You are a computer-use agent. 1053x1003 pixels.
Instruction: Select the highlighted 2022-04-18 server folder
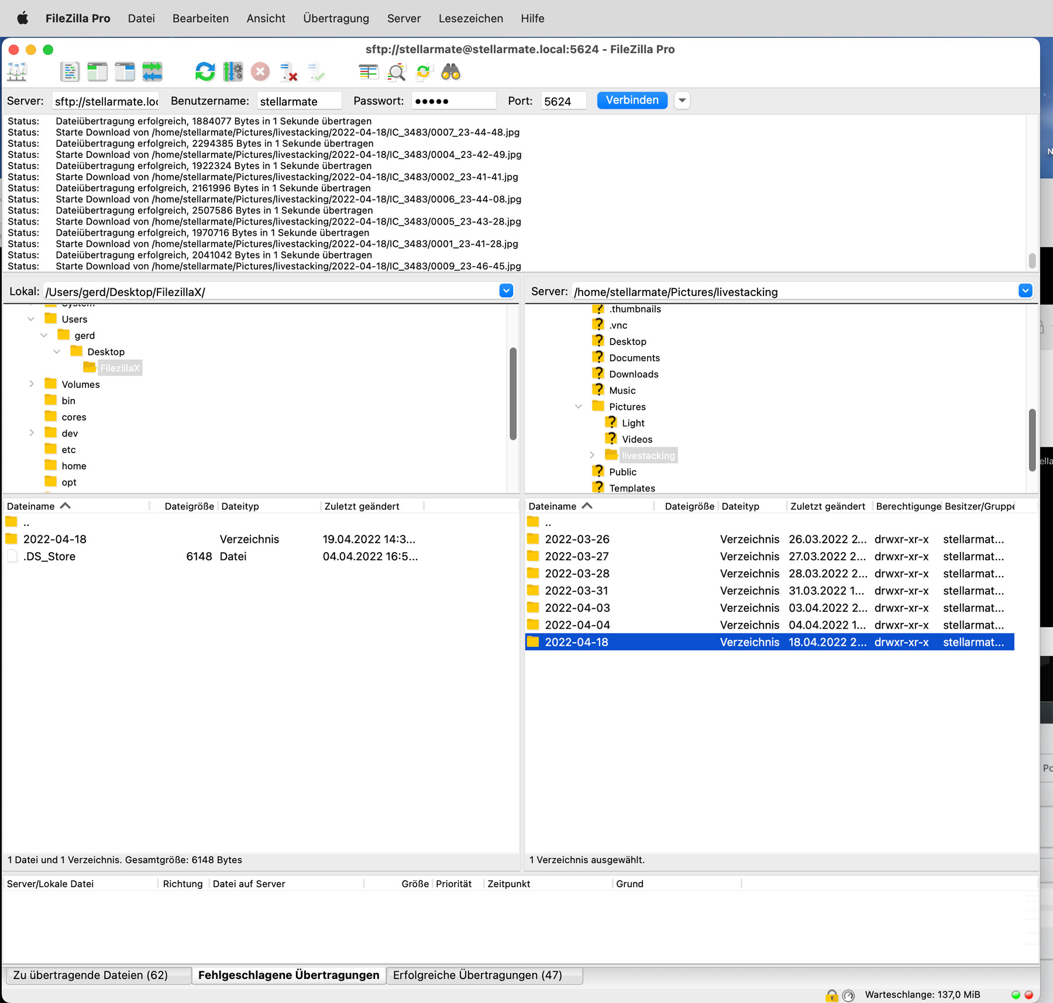[x=770, y=642]
